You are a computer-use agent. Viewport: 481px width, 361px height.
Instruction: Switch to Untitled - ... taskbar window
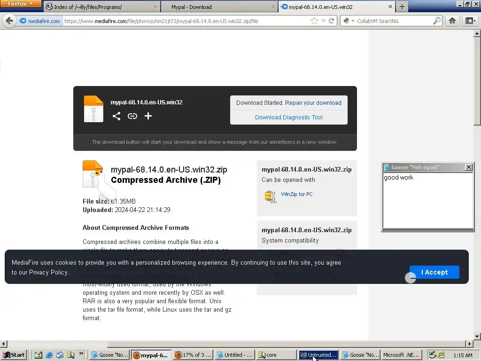(234, 355)
